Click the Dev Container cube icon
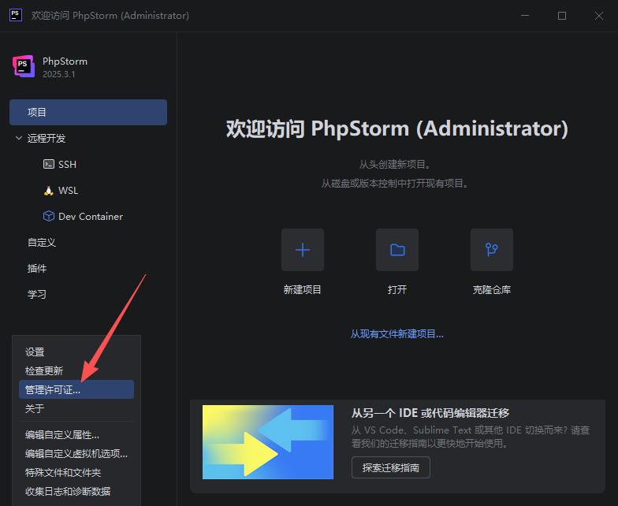Screen dimensions: 618x506 pyautogui.click(x=49, y=216)
